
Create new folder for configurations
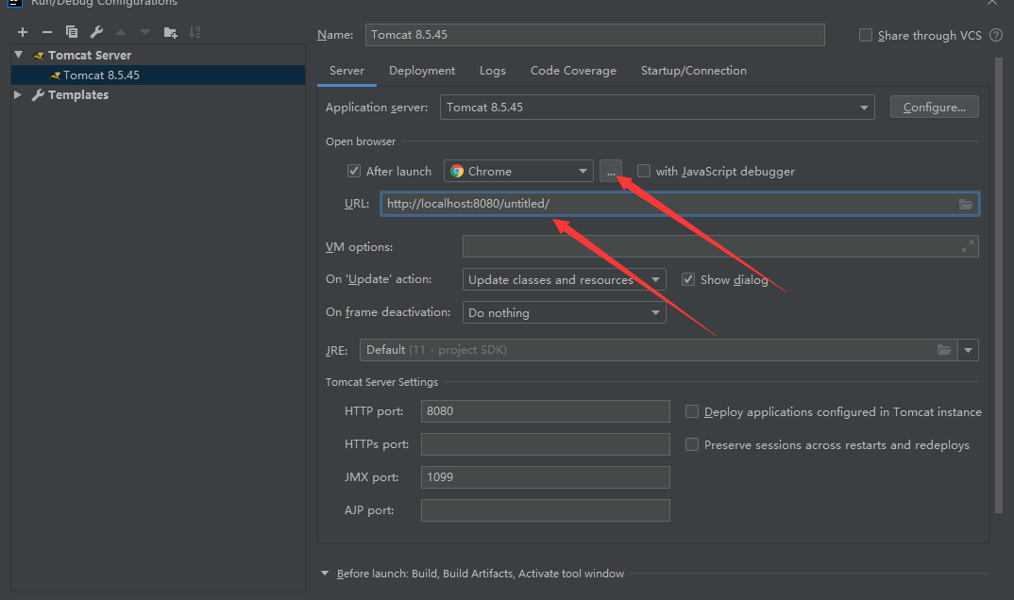click(171, 32)
